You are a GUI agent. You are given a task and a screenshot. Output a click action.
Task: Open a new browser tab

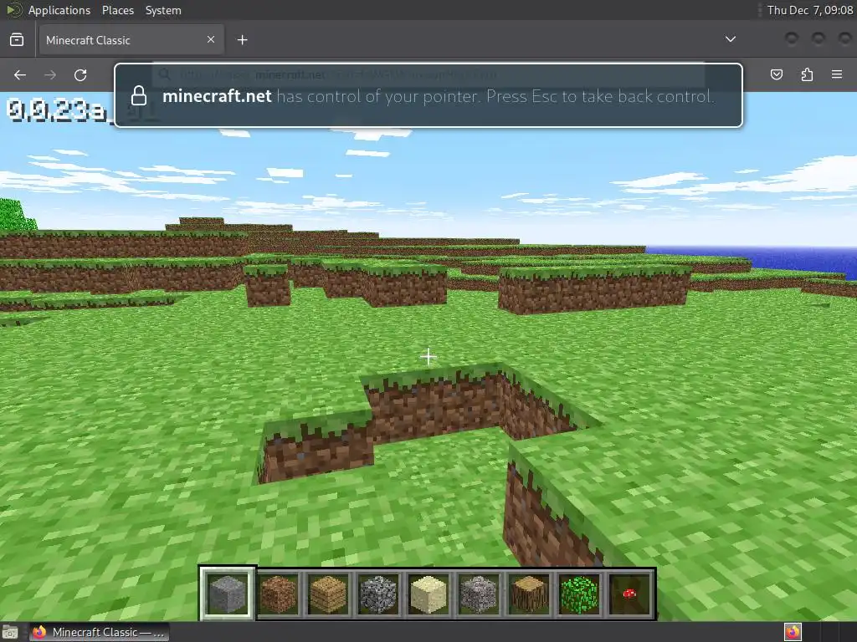pos(242,40)
